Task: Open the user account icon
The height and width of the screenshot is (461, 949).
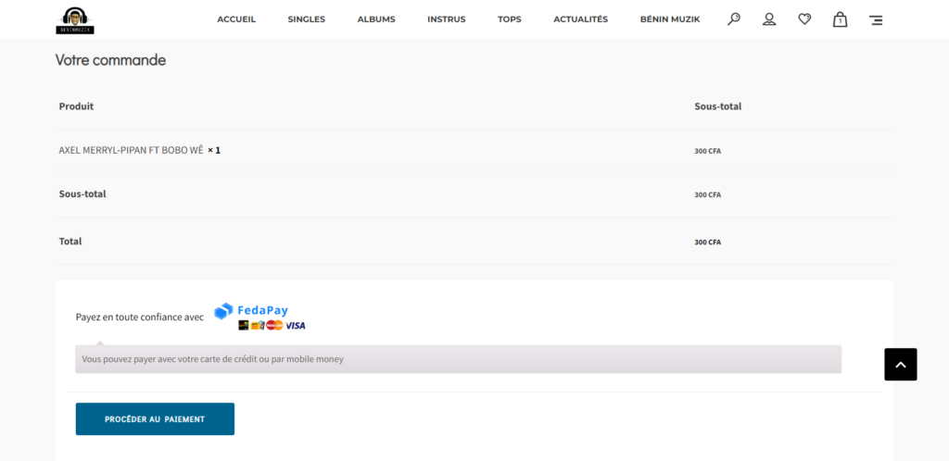Action: [769, 19]
